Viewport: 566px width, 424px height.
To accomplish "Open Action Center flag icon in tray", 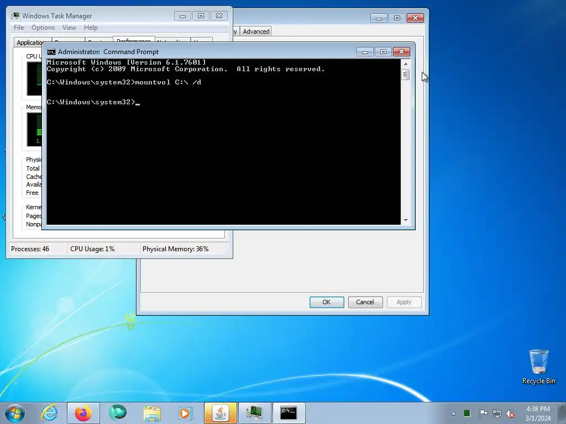I will pos(483,413).
